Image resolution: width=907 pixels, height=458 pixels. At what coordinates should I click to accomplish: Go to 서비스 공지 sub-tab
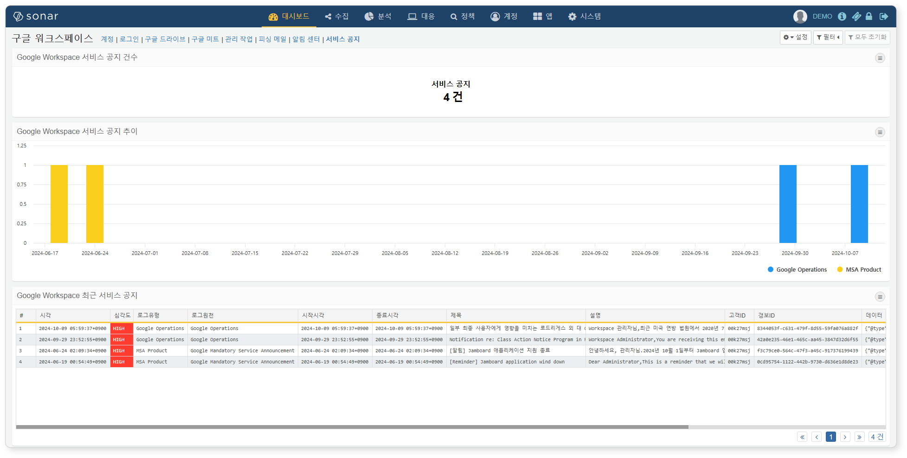343,39
